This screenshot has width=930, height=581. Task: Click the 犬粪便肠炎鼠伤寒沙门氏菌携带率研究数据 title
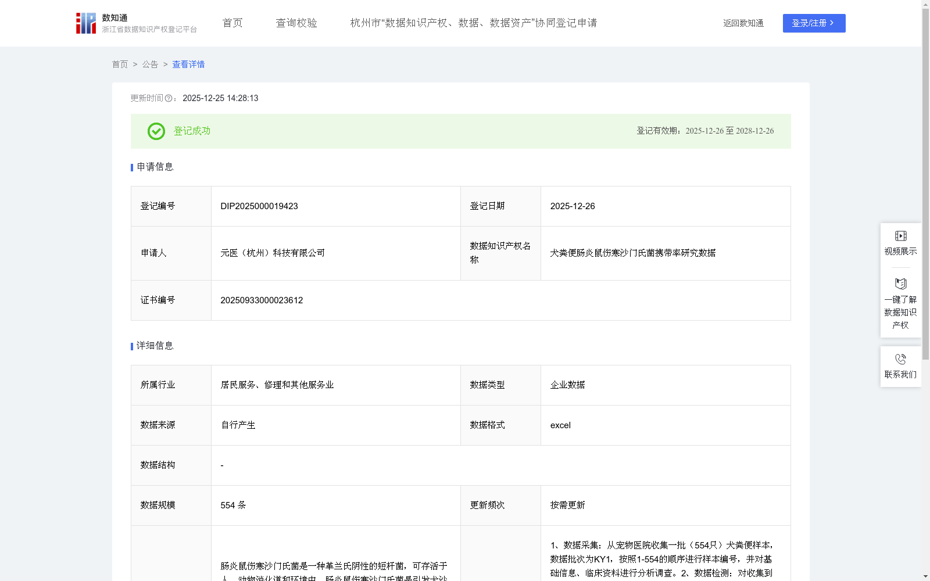(633, 253)
